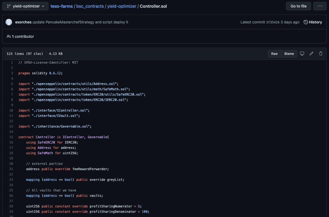Open commit hash 3f35426
This screenshot has width=329, height=217.
click(x=273, y=22)
